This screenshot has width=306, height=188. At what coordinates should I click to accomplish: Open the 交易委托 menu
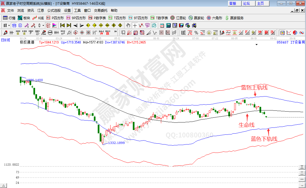pyautogui.click(x=101, y=11)
